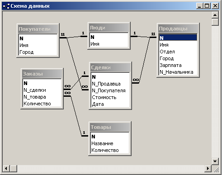Viewport: 222px width, 175px height.
Task: Select field N in Сделки table
Action: click(110, 77)
